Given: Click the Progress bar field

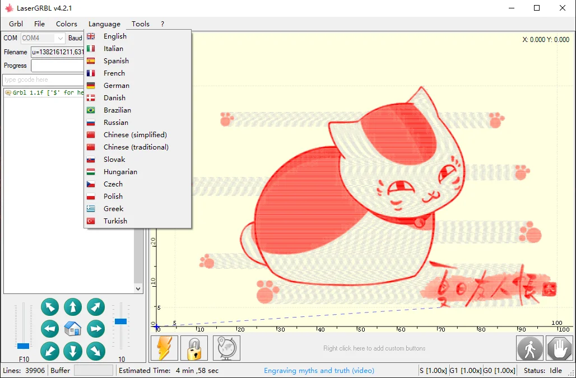Looking at the screenshot, I should (58, 66).
